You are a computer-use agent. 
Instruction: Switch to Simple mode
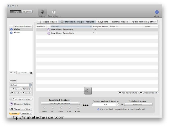(x=15, y=12)
